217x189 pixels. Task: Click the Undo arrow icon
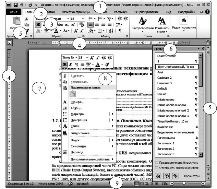(x=21, y=5)
